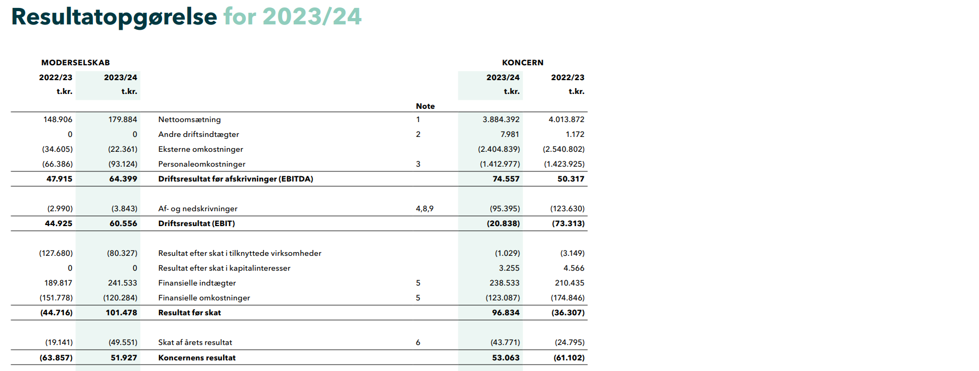Click the Resultatopgørelse for 2023/24 heading
Image resolution: width=979 pixels, height=371 pixels.
(x=186, y=16)
